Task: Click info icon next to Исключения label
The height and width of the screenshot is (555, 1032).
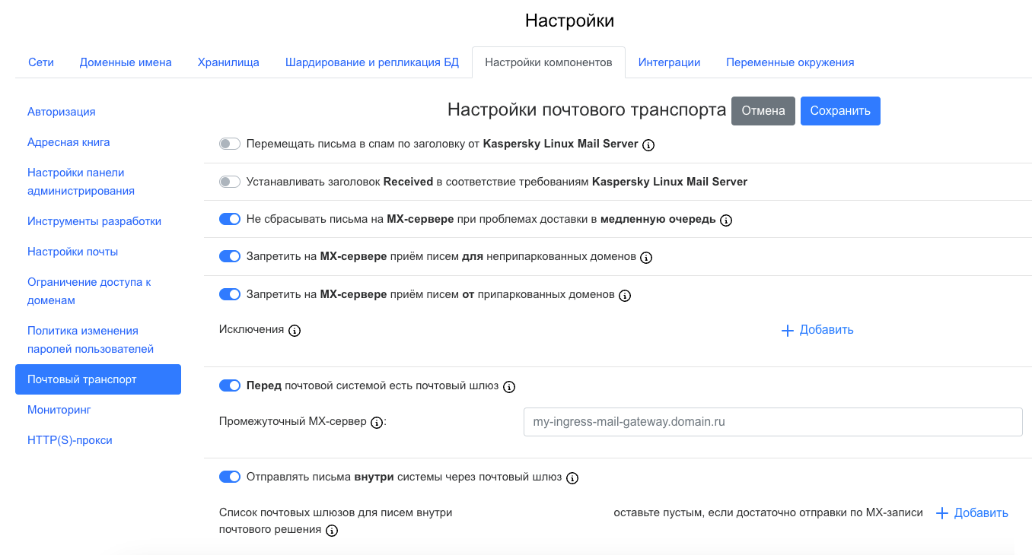Action: click(x=295, y=331)
